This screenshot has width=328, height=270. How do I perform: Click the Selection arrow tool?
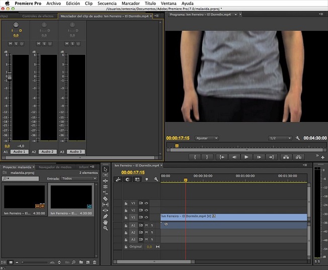pos(105,169)
